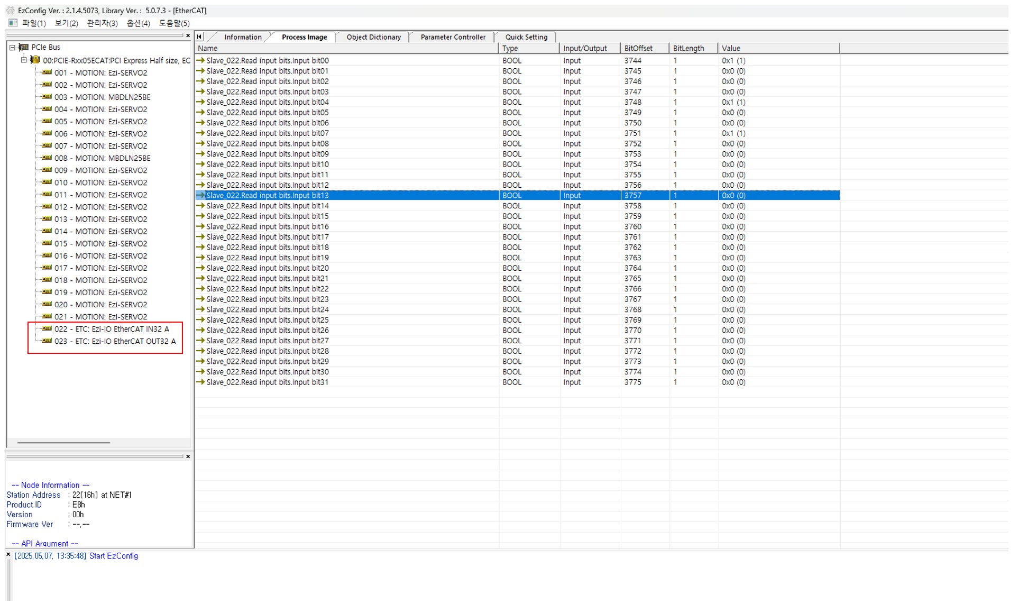This screenshot has height=604, width=1028.
Task: Click the arrow icon for Input bit13 row
Action: [200, 195]
